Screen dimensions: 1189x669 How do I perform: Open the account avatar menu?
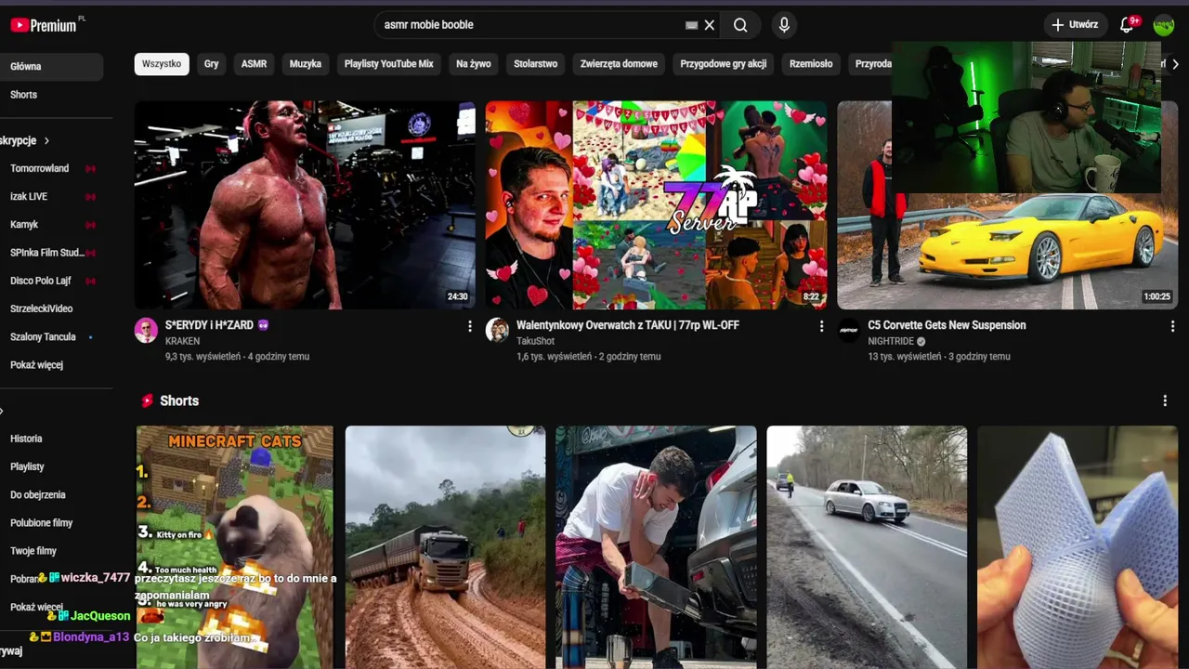1164,25
